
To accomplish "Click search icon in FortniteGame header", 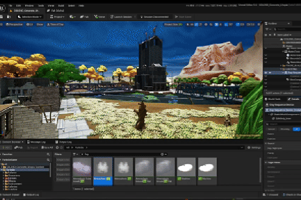I will click(x=48, y=160).
